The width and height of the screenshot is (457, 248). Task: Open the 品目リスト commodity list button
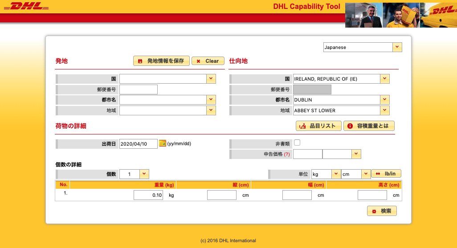[318, 126]
